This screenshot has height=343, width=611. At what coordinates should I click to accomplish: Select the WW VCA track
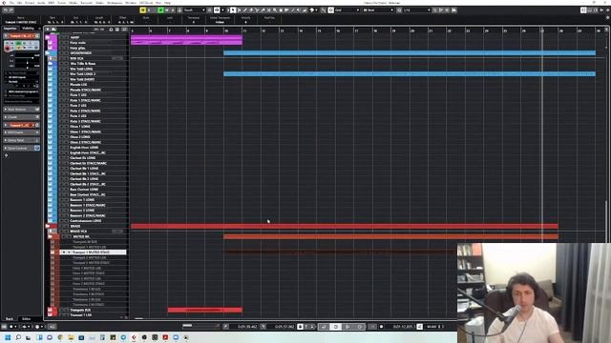tap(76, 58)
